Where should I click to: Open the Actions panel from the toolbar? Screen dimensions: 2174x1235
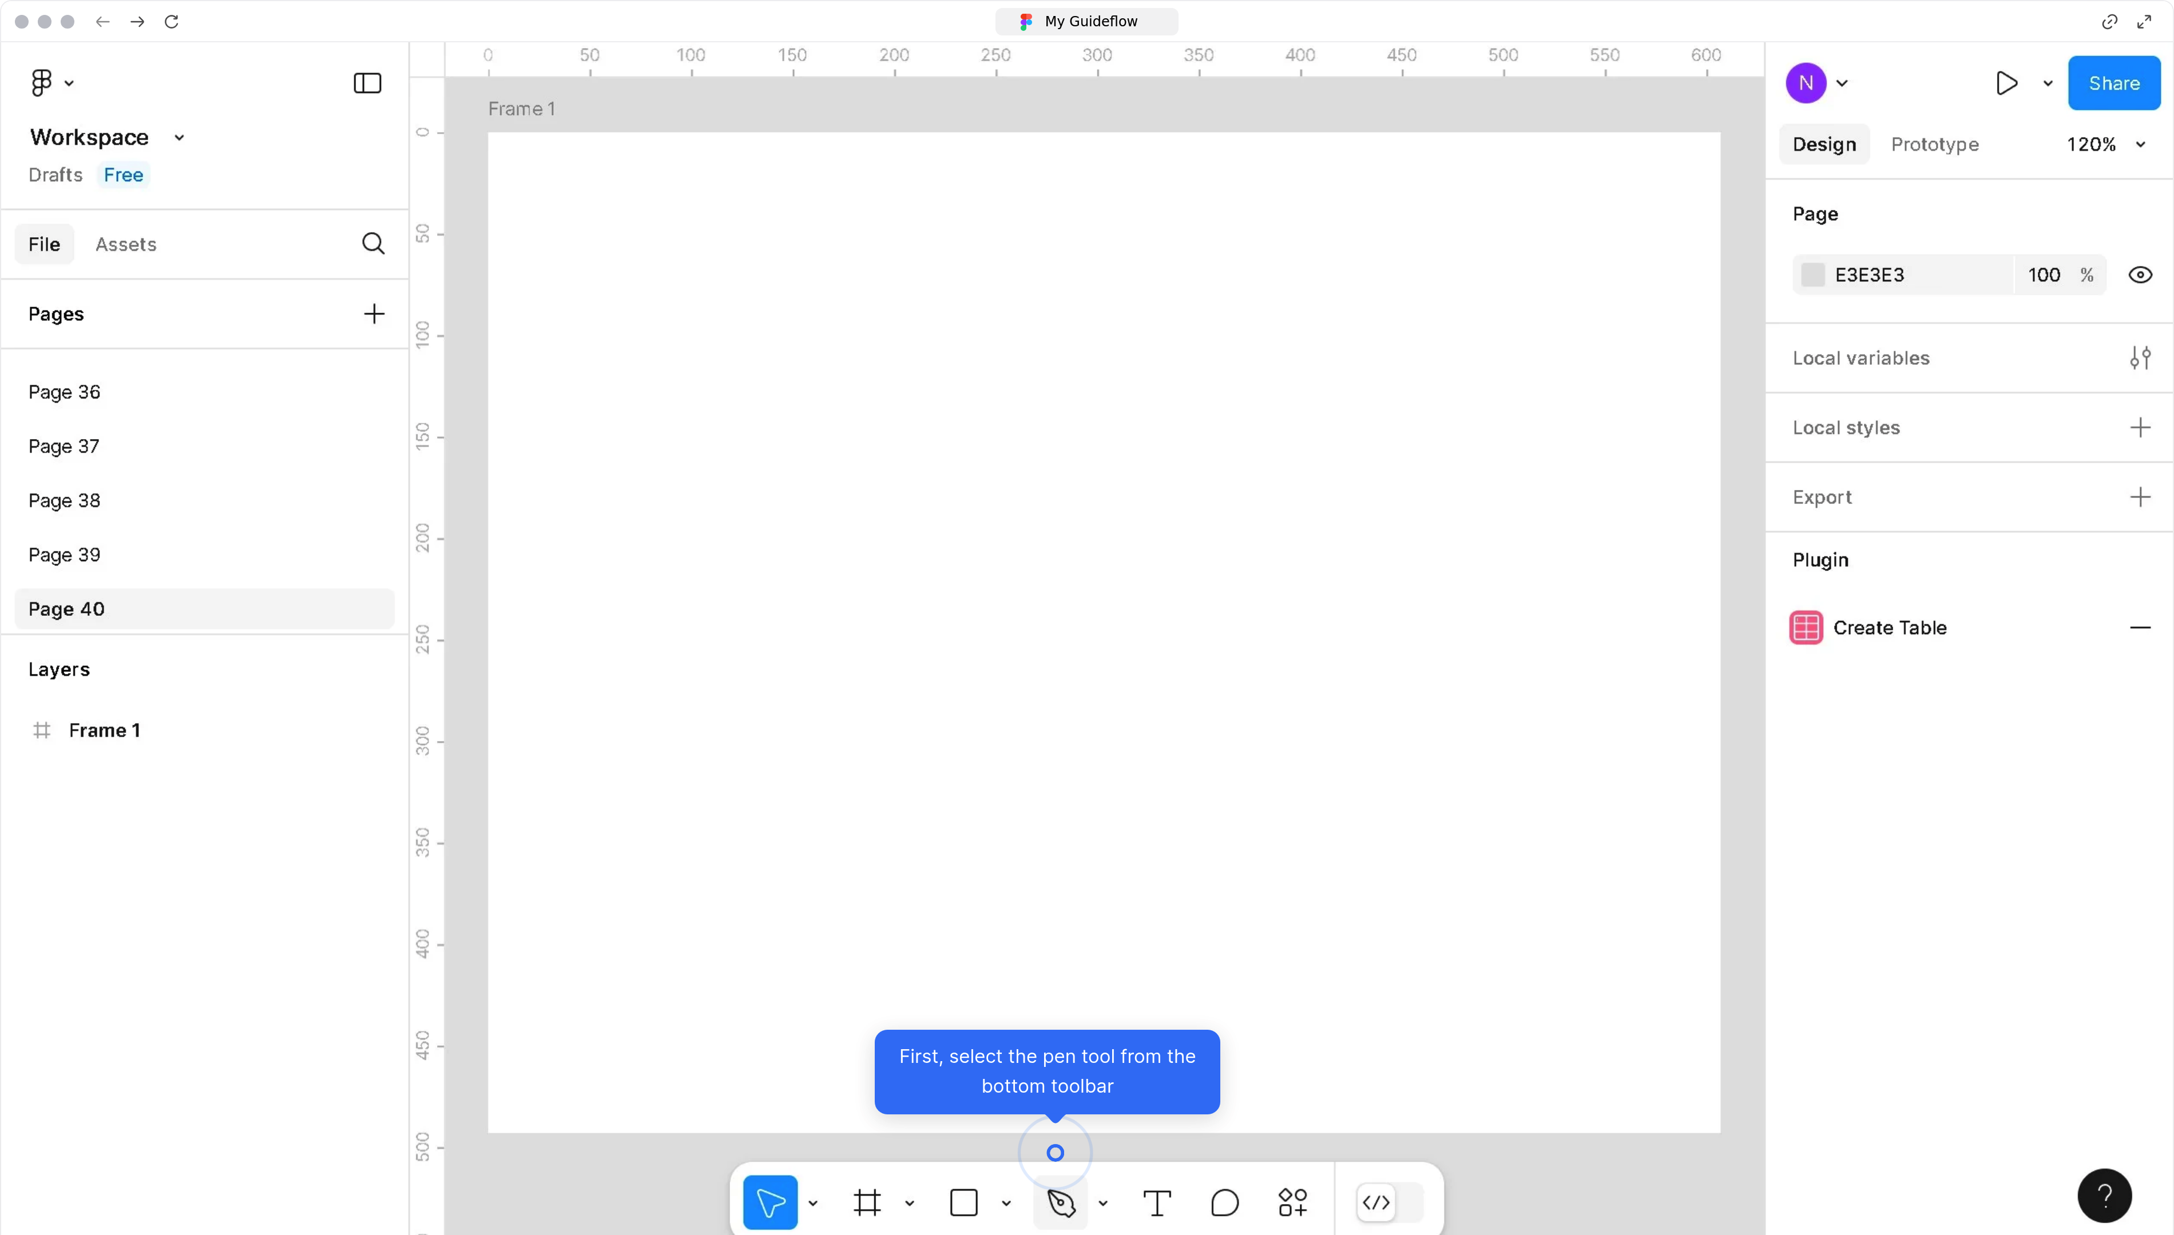(x=1292, y=1202)
